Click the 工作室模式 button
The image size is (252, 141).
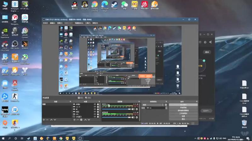coord(183,113)
